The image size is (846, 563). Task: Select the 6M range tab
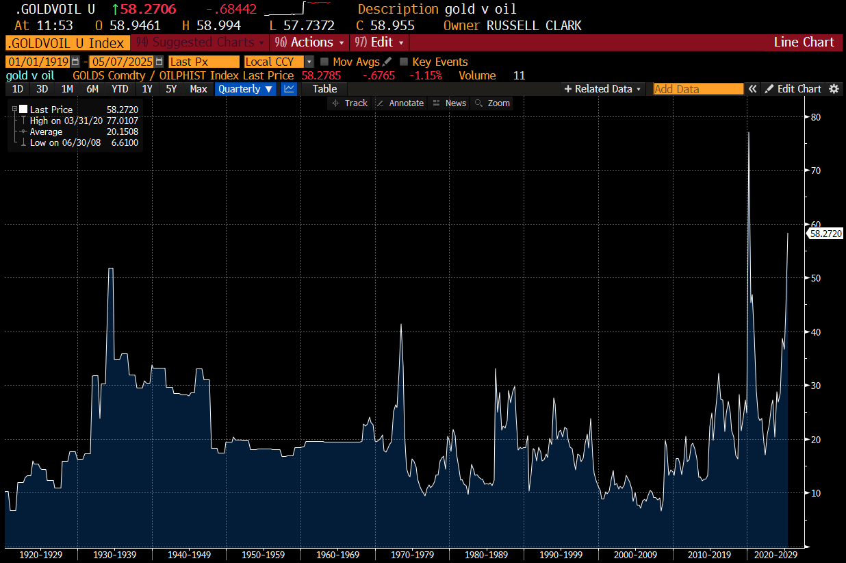pyautogui.click(x=92, y=88)
